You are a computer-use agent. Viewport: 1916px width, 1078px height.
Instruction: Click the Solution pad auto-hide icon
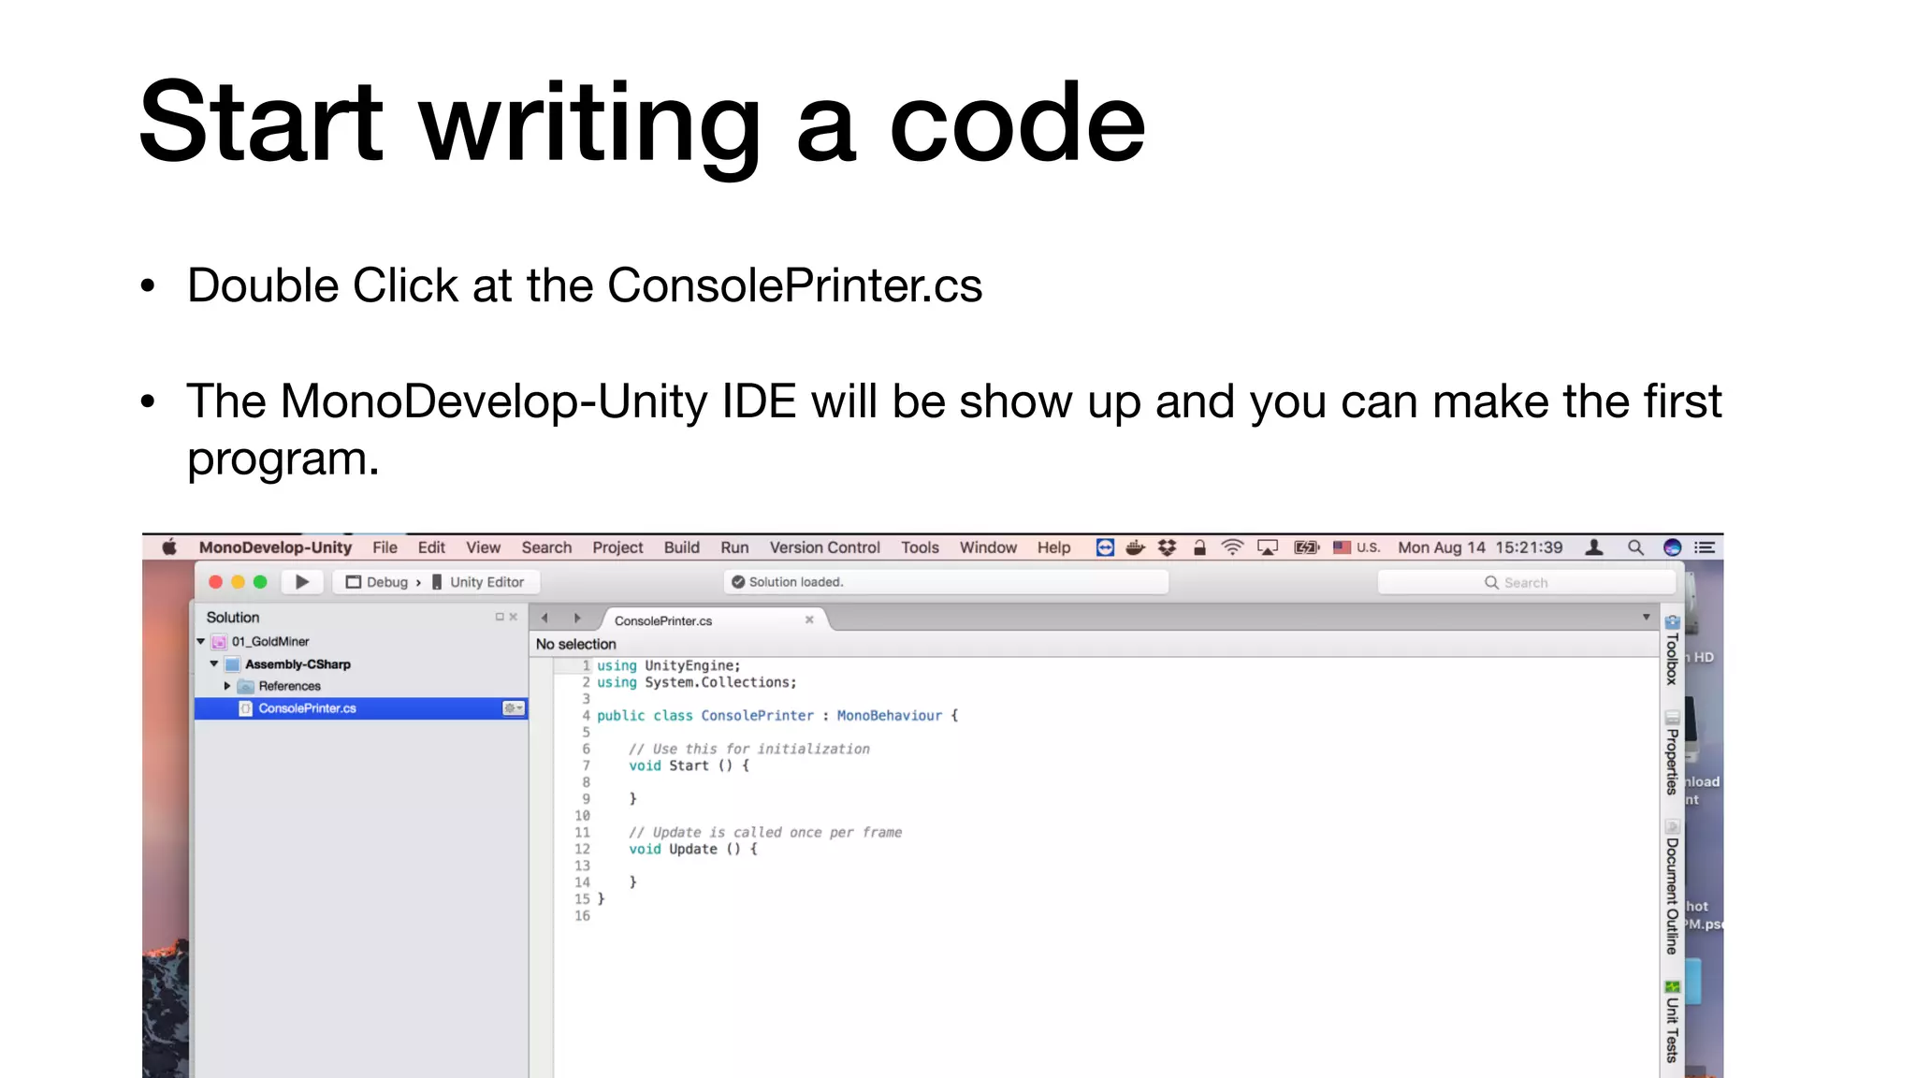(500, 617)
